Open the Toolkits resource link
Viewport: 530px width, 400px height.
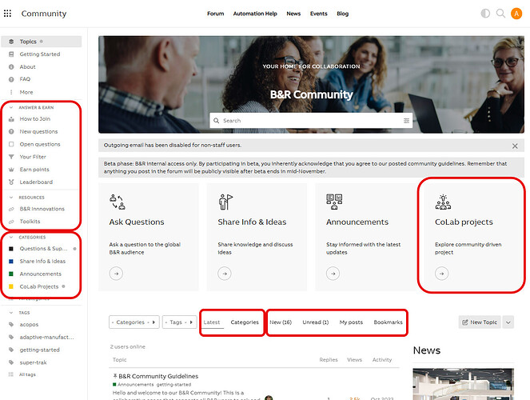tap(30, 222)
